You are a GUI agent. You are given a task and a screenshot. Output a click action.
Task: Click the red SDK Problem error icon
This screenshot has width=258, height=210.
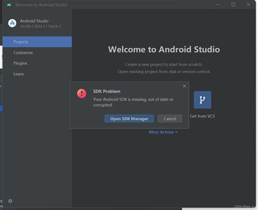82,93
